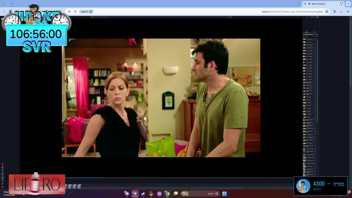The image size is (352, 198).
Task: Open the Windows Start menu
Action: (x=224, y=194)
